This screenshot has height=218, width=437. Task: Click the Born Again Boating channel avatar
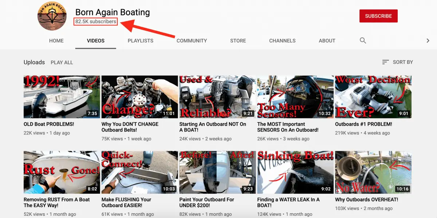coord(52,16)
